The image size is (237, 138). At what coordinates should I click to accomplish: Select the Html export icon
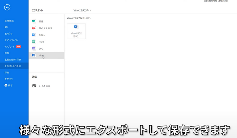(x=34, y=42)
